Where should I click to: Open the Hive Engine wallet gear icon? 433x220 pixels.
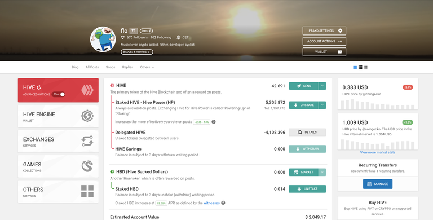pyautogui.click(x=87, y=116)
